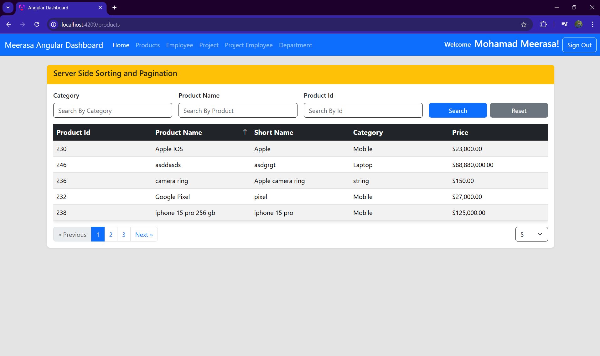Click product id 238 cell
The width and height of the screenshot is (600, 356).
point(61,213)
